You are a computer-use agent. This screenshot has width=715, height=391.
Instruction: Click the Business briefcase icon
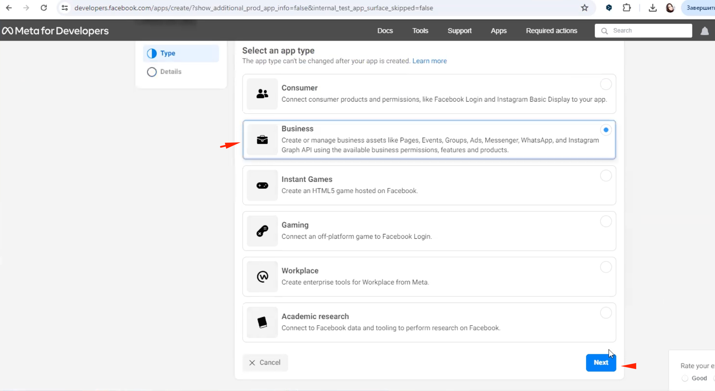pyautogui.click(x=262, y=140)
